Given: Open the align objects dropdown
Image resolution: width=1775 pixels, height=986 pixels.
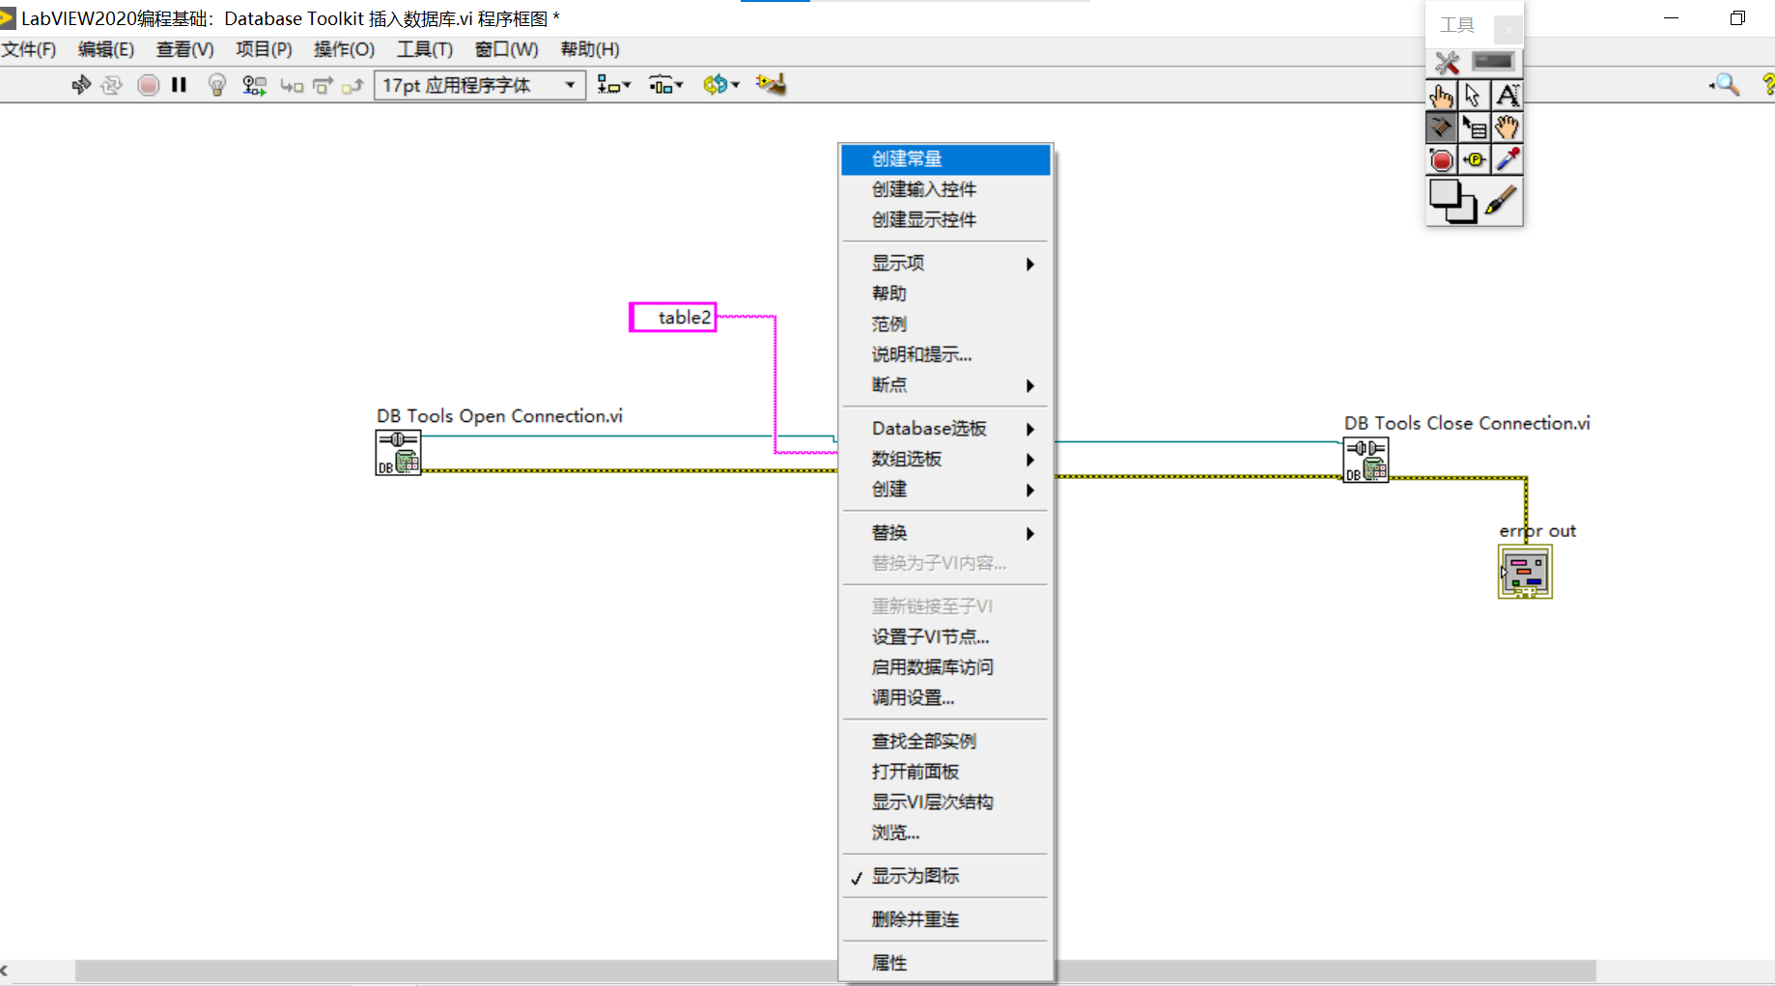Looking at the screenshot, I should [x=614, y=85].
